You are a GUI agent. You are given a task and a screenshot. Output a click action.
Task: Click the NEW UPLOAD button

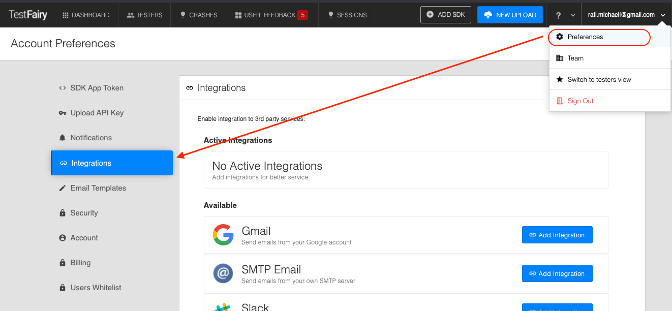pos(510,15)
